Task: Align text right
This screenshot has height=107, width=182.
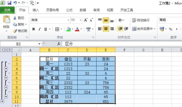Action: tap(112, 28)
